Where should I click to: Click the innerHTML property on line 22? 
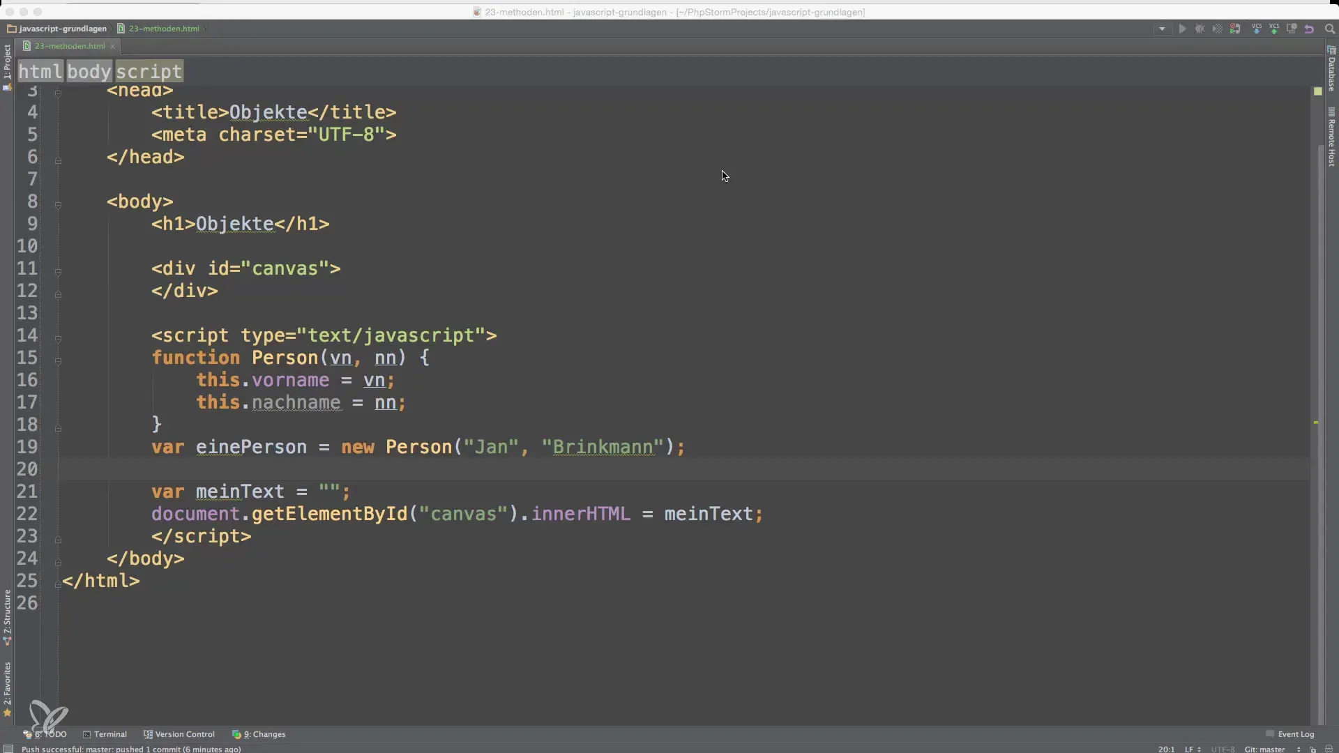[581, 514]
